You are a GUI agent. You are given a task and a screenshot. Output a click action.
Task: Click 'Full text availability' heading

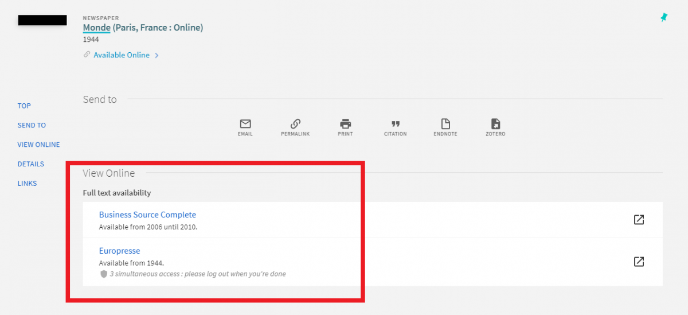tap(117, 193)
